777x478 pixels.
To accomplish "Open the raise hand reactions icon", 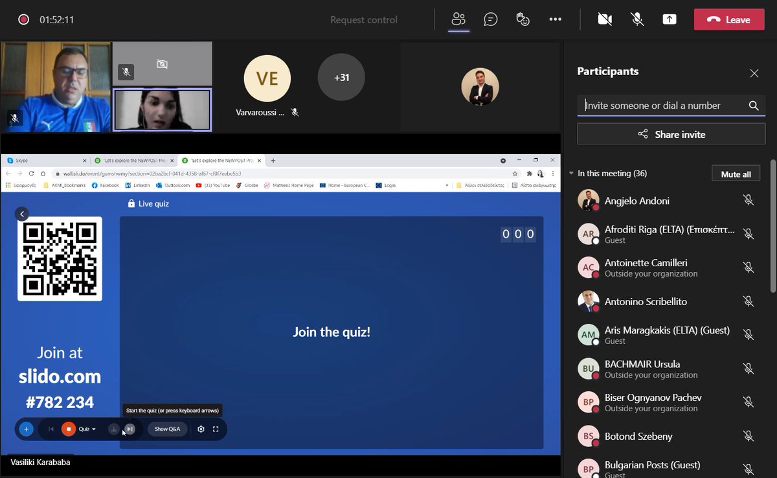I will (523, 19).
